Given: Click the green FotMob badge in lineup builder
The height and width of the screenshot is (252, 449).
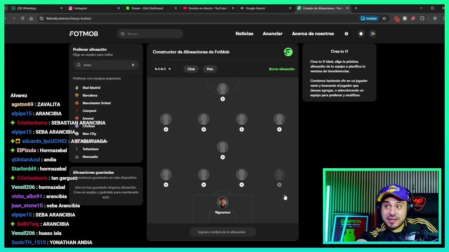Looking at the screenshot, I should click(x=288, y=52).
